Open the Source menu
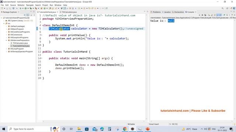The height and width of the screenshot is (132, 236). pyautogui.click(x=13, y=5)
